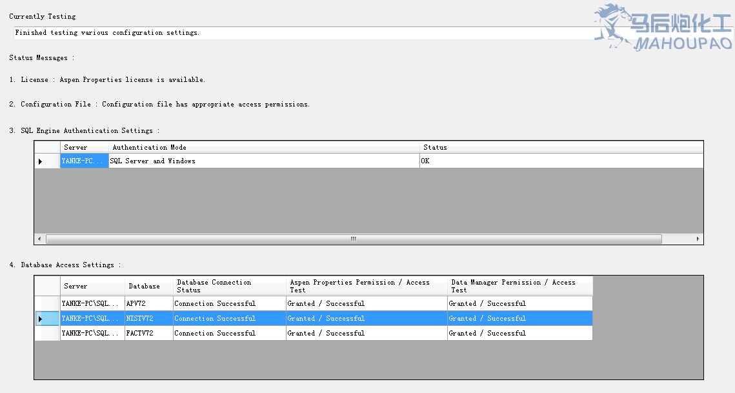Viewport: 735px width, 393px height.
Task: Click the APV72 database cell
Action: (148, 303)
